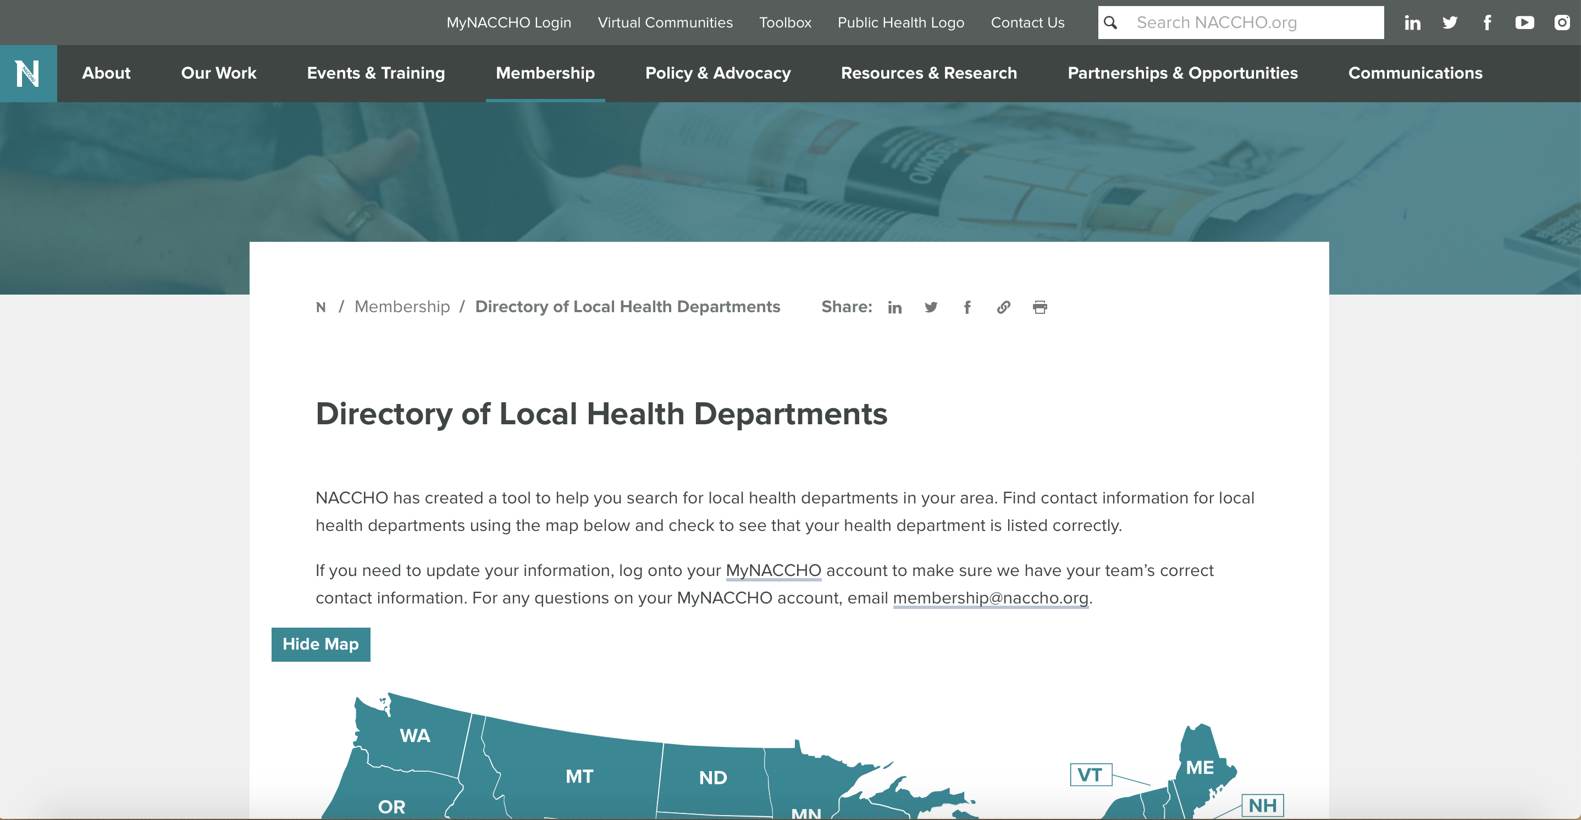The width and height of the screenshot is (1581, 820).
Task: Open the Our Work menu
Action: (218, 73)
